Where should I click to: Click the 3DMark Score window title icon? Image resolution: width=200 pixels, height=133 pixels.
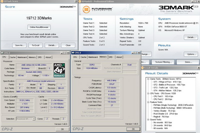click(2, 1)
